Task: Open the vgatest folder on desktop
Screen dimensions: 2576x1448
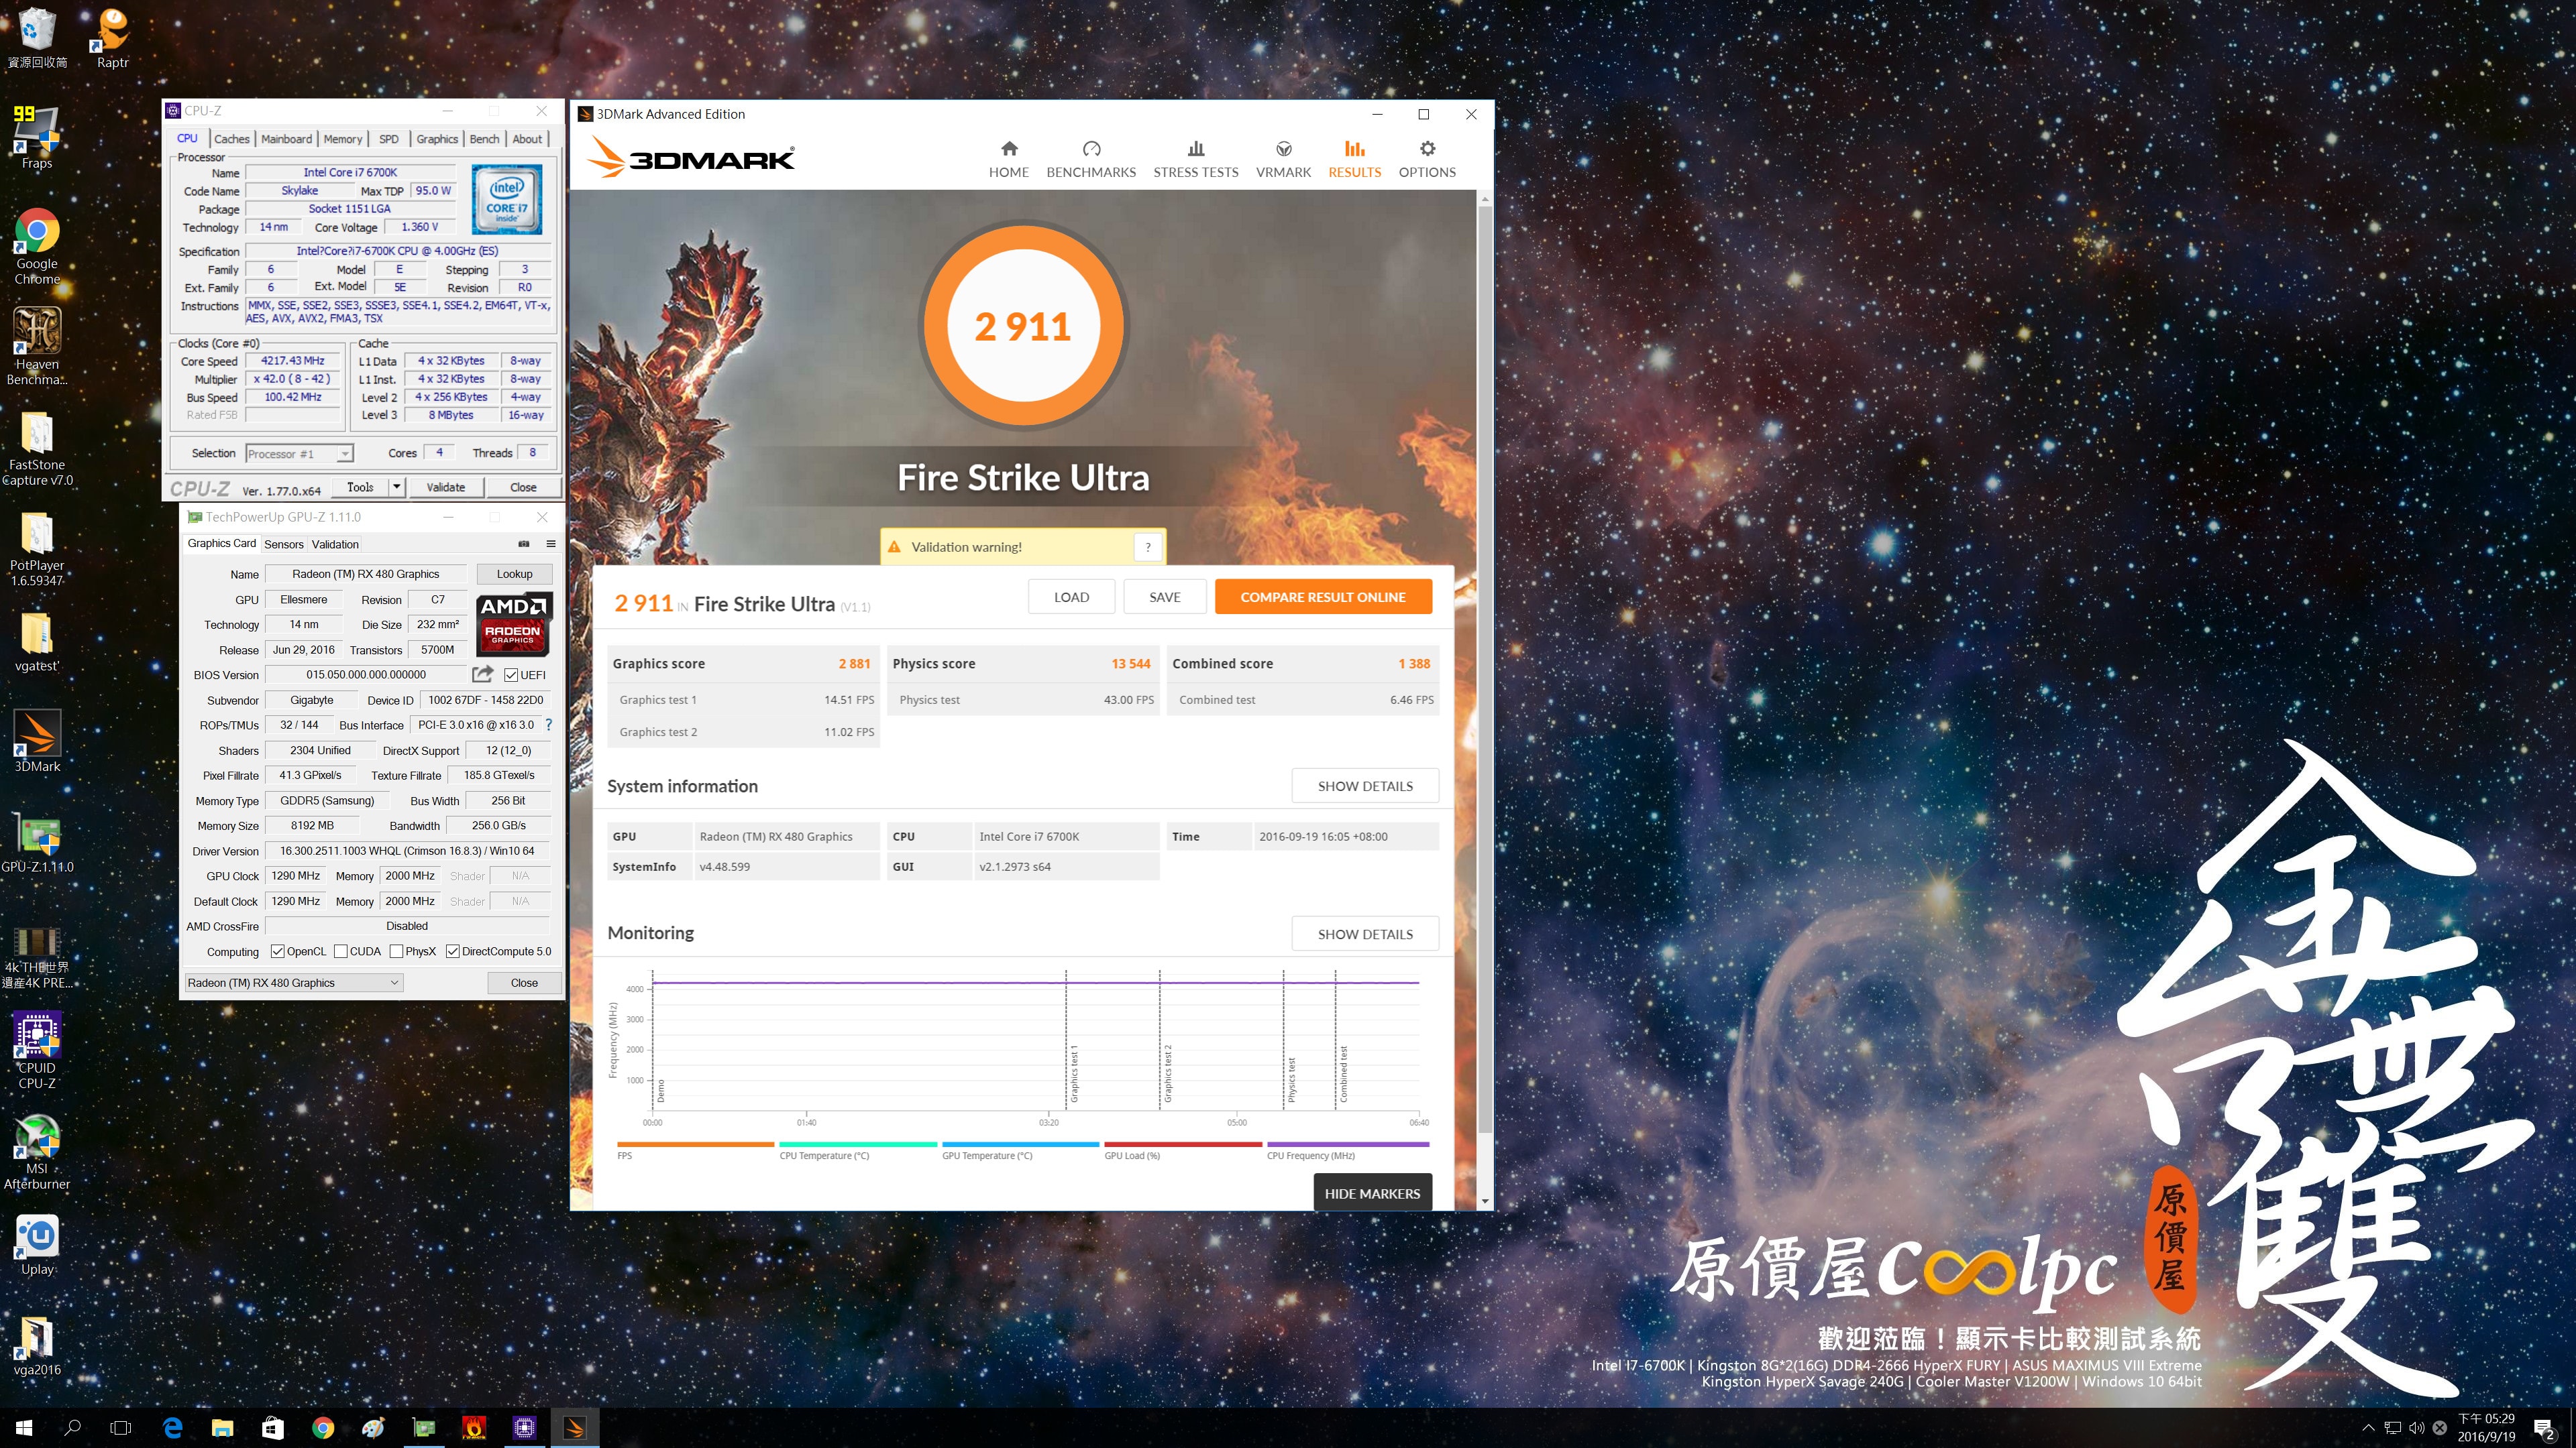Action: (x=37, y=642)
